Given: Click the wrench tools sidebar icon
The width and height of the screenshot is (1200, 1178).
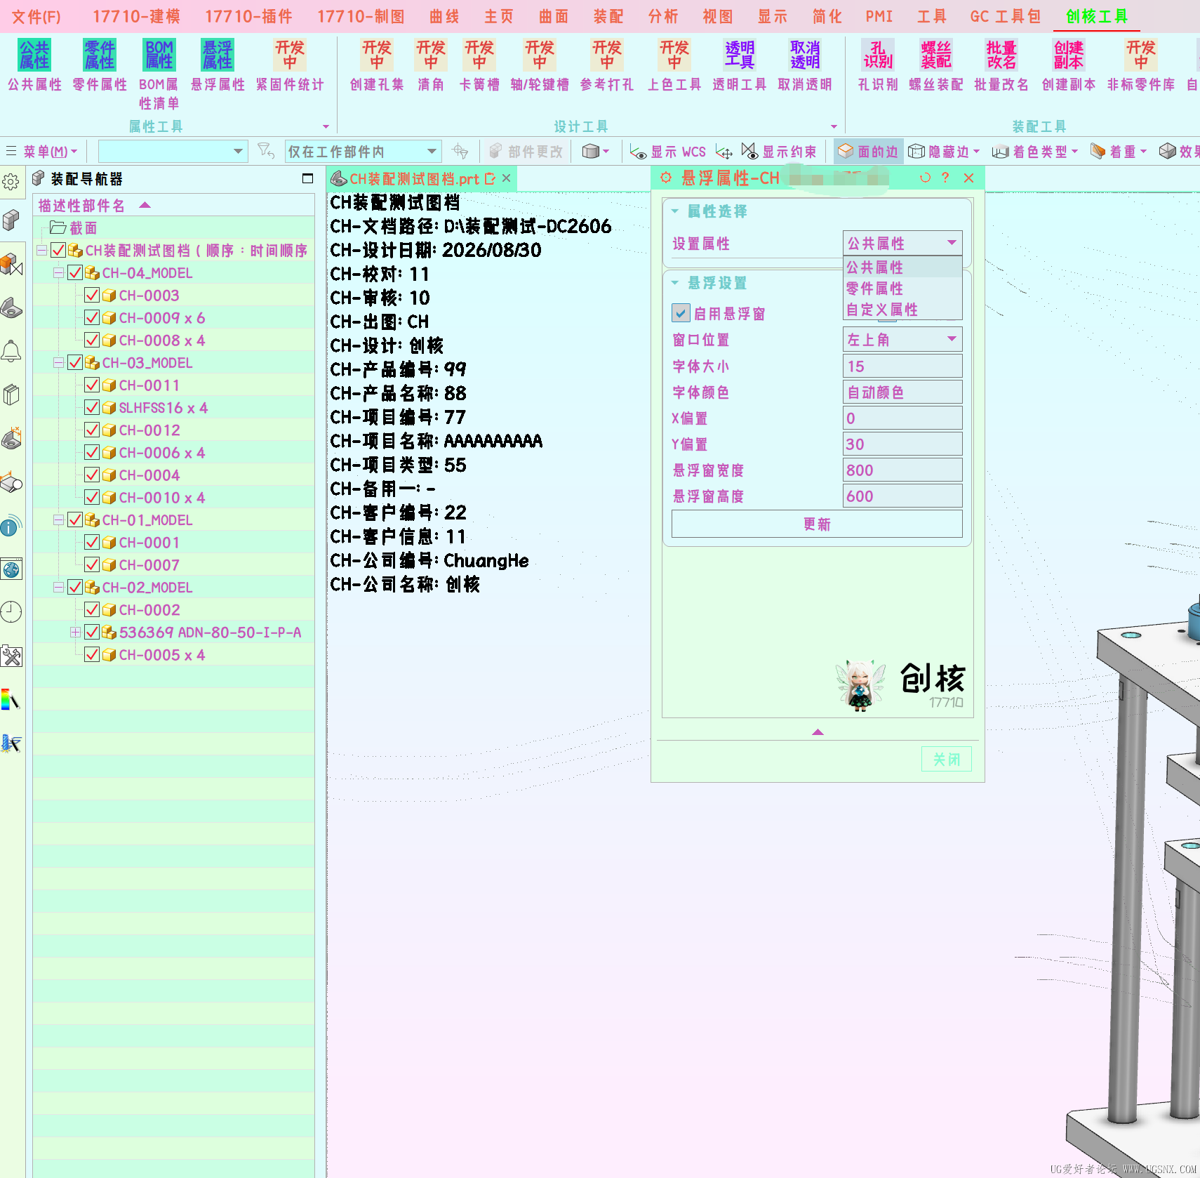Looking at the screenshot, I should 11,656.
